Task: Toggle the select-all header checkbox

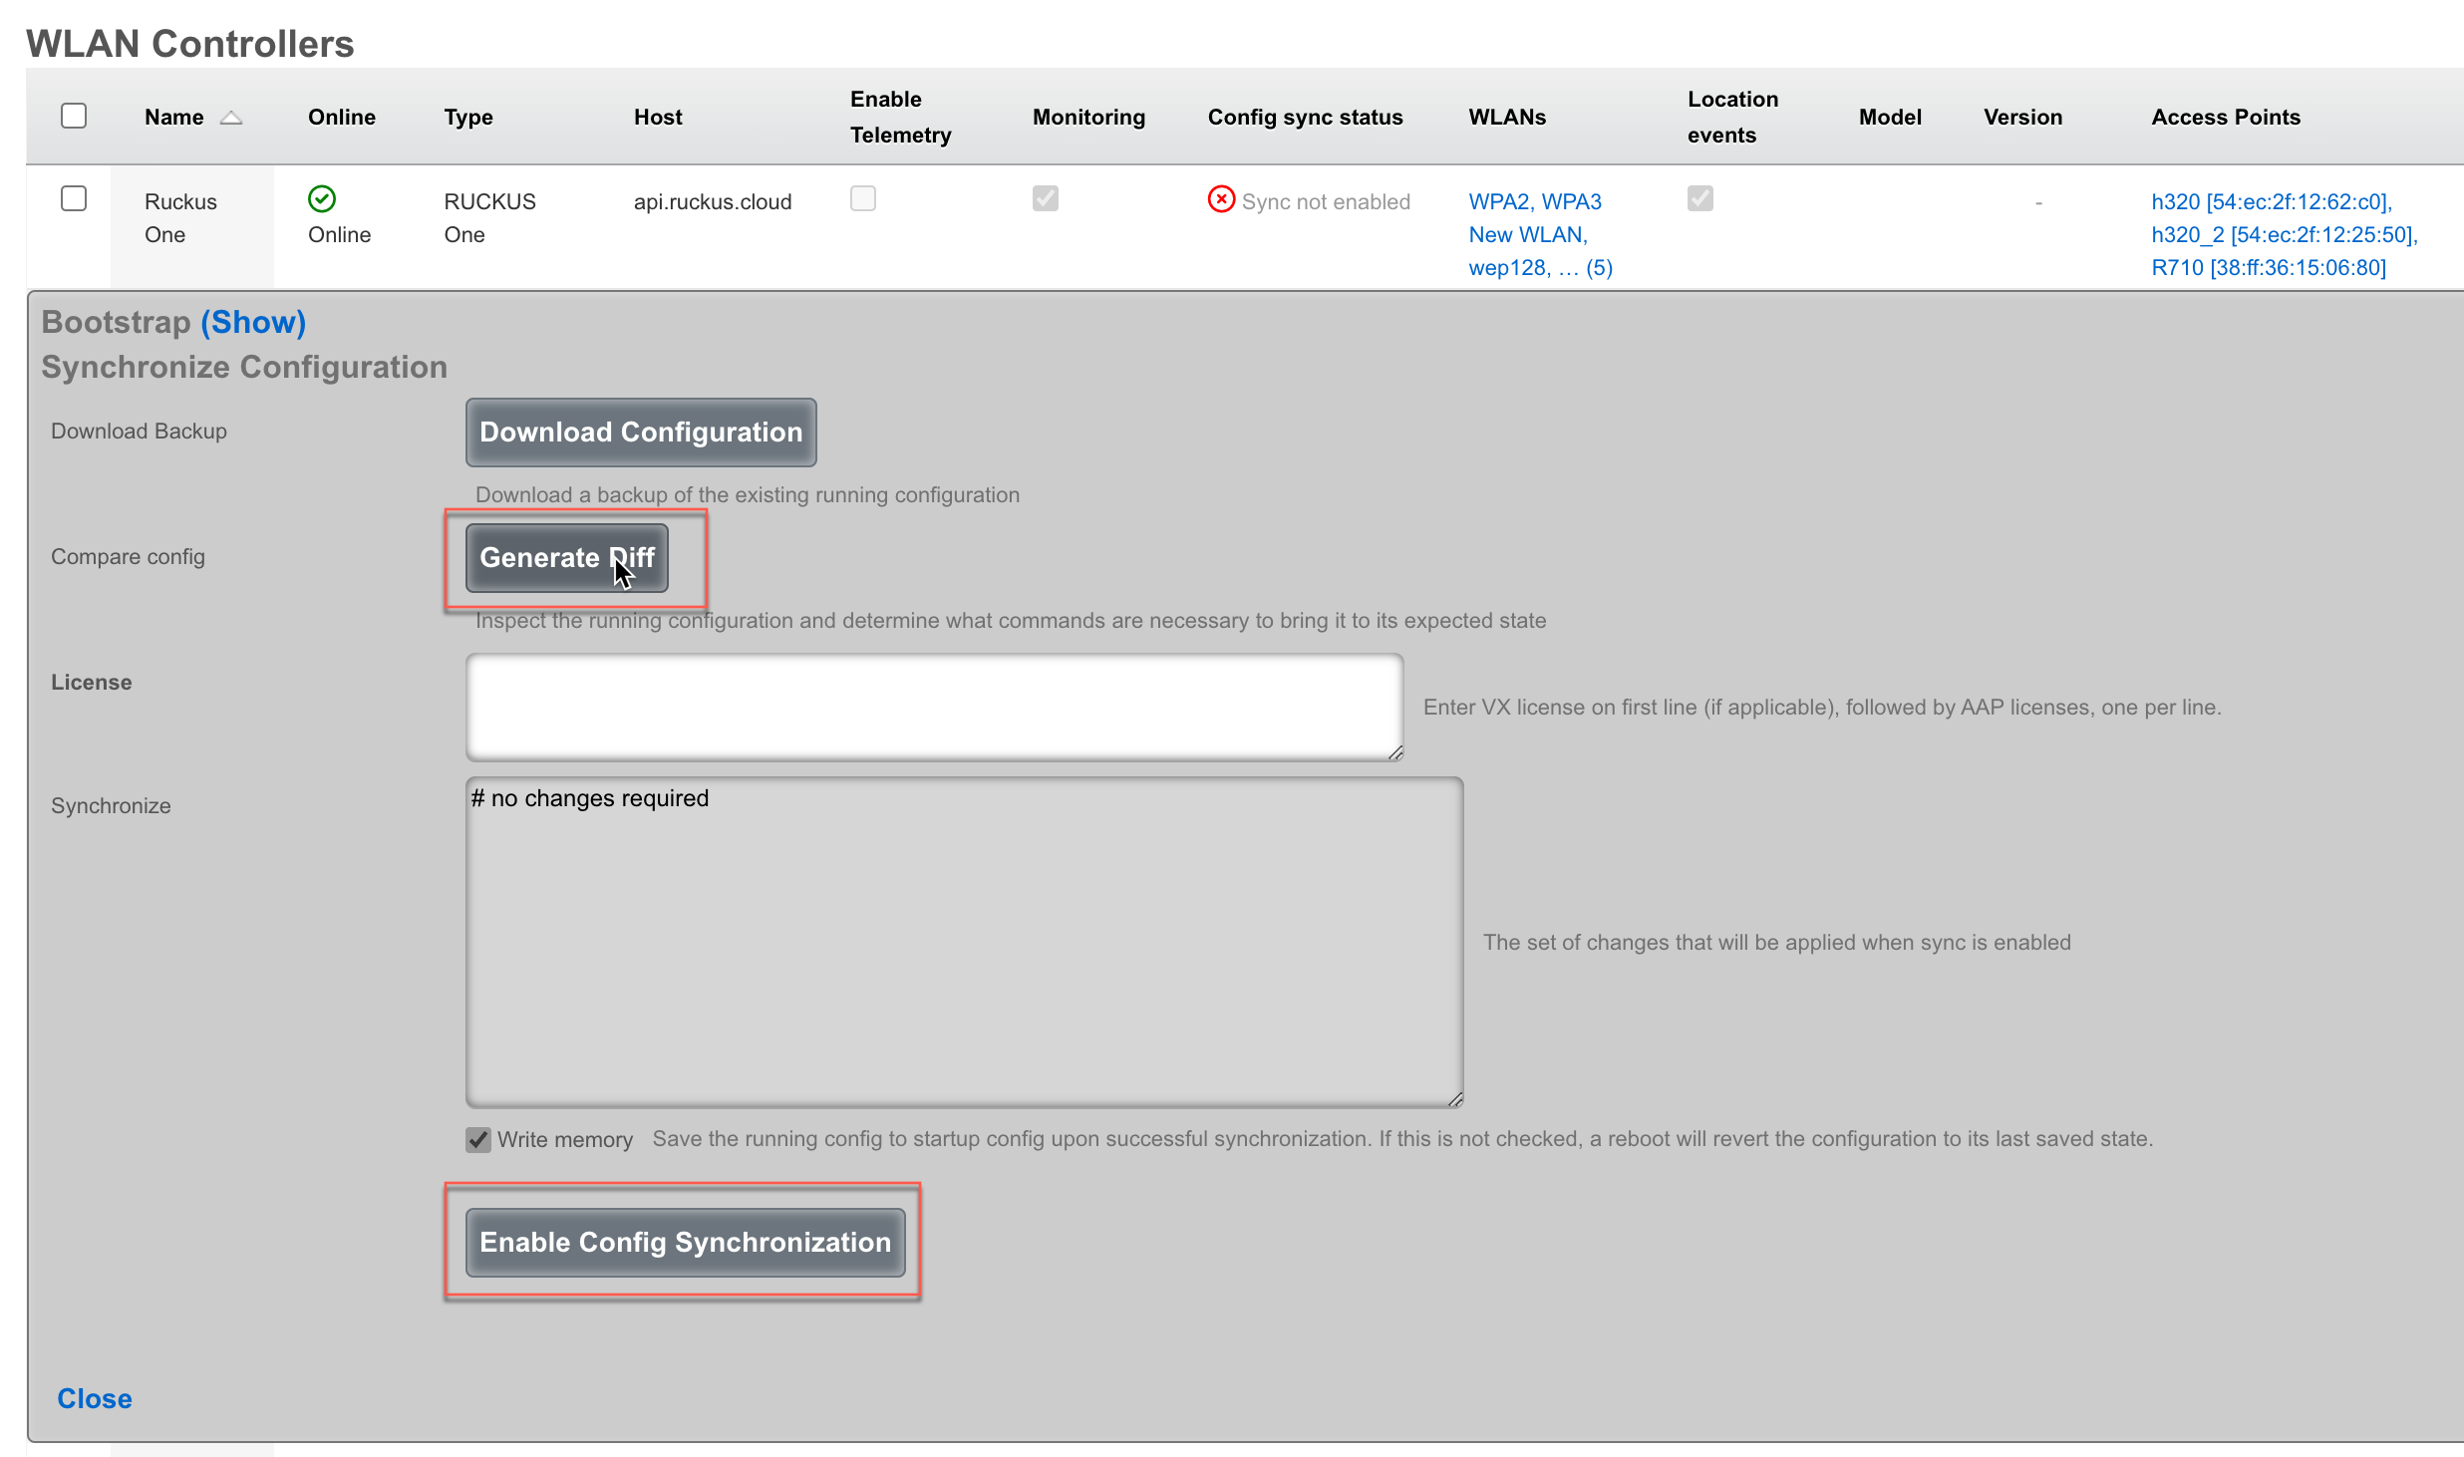Action: click(74, 116)
